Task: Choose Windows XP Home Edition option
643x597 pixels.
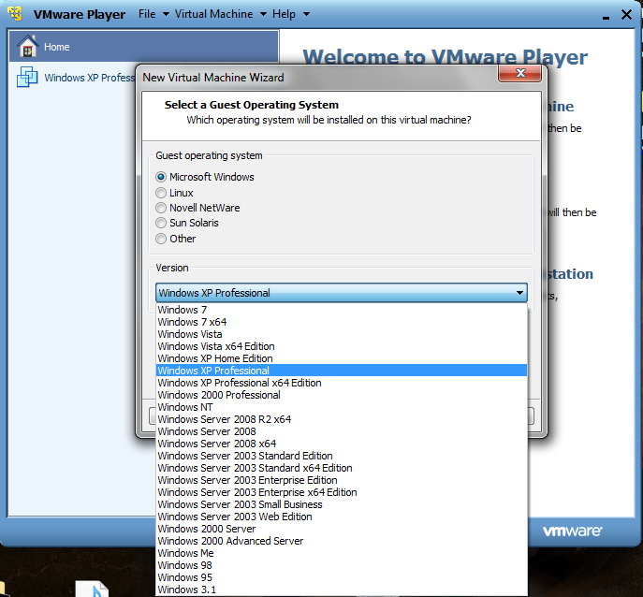Action: [x=342, y=358]
